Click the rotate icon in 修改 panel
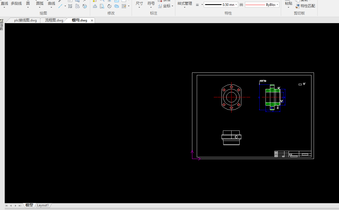339x210 pixels. coord(109,6)
